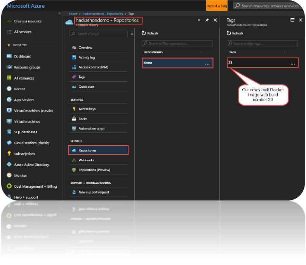306x265 pixels.
Task: Pin the Repositories blade with the pin icon
Action: (x=207, y=20)
